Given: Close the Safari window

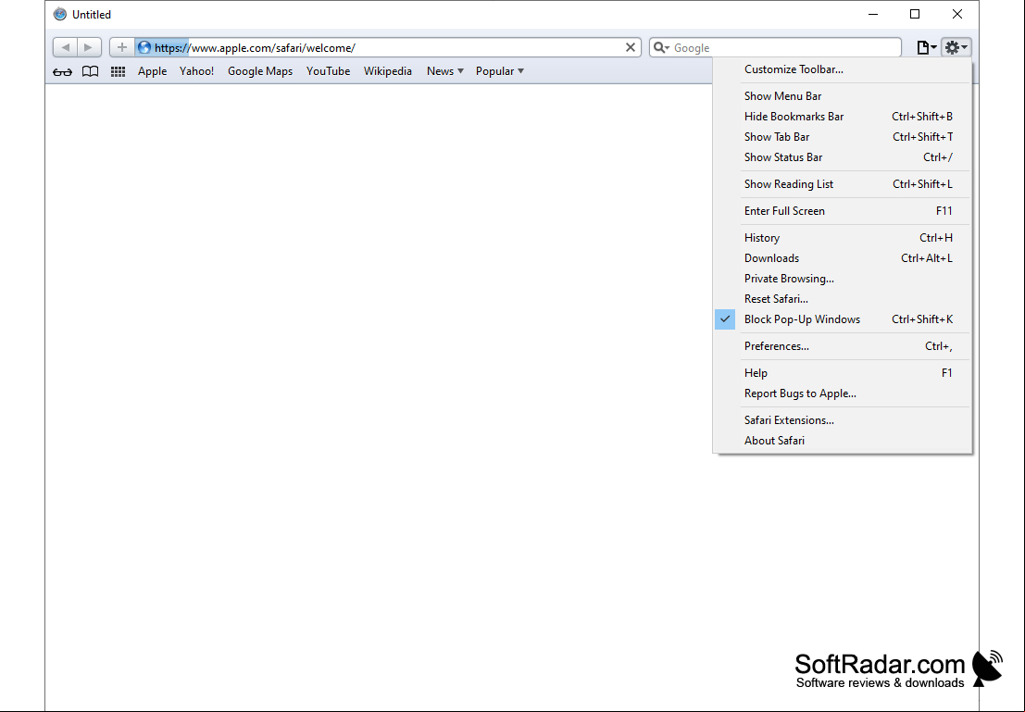Looking at the screenshot, I should click(957, 15).
